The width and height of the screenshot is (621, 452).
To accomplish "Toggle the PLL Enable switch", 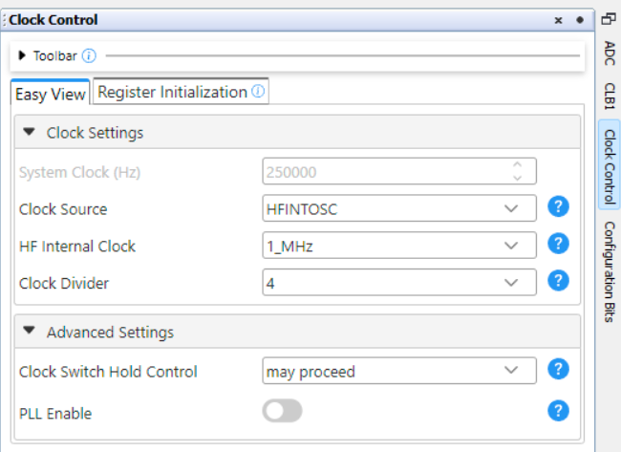I will coord(282,410).
